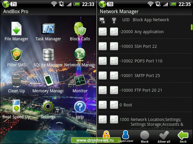Open the Filter SMS shield icon
This screenshot has height=144, width=193.
coord(16,55)
